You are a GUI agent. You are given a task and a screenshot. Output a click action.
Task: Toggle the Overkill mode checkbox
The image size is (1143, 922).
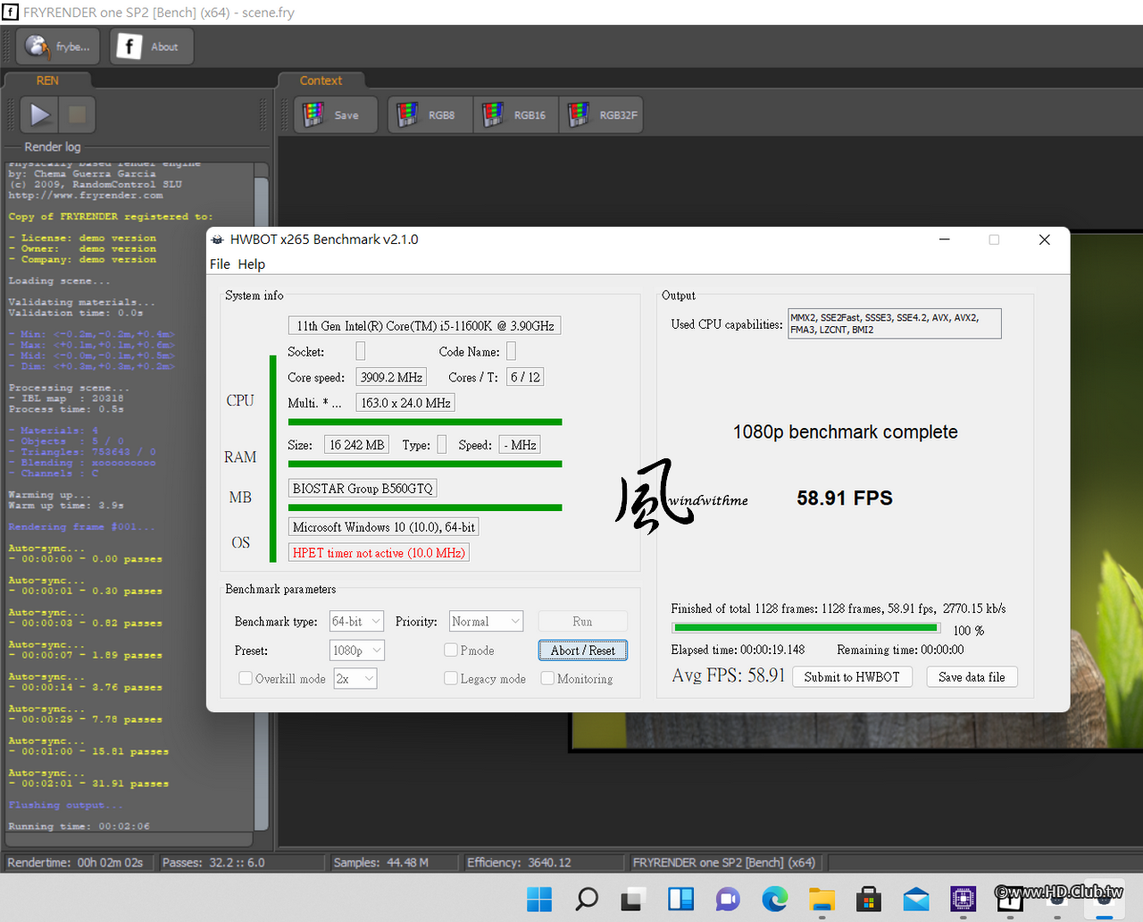tap(246, 678)
